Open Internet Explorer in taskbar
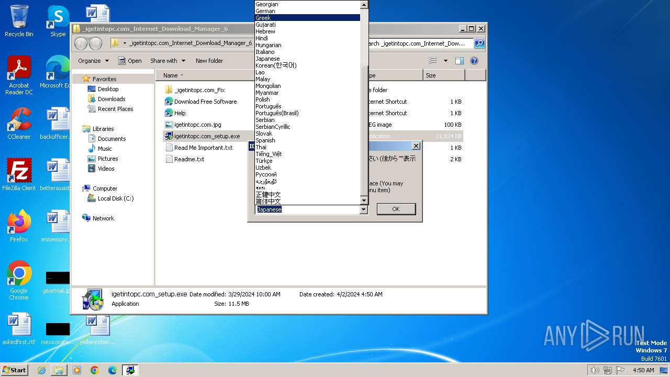The width and height of the screenshot is (670, 377). pyautogui.click(x=41, y=370)
